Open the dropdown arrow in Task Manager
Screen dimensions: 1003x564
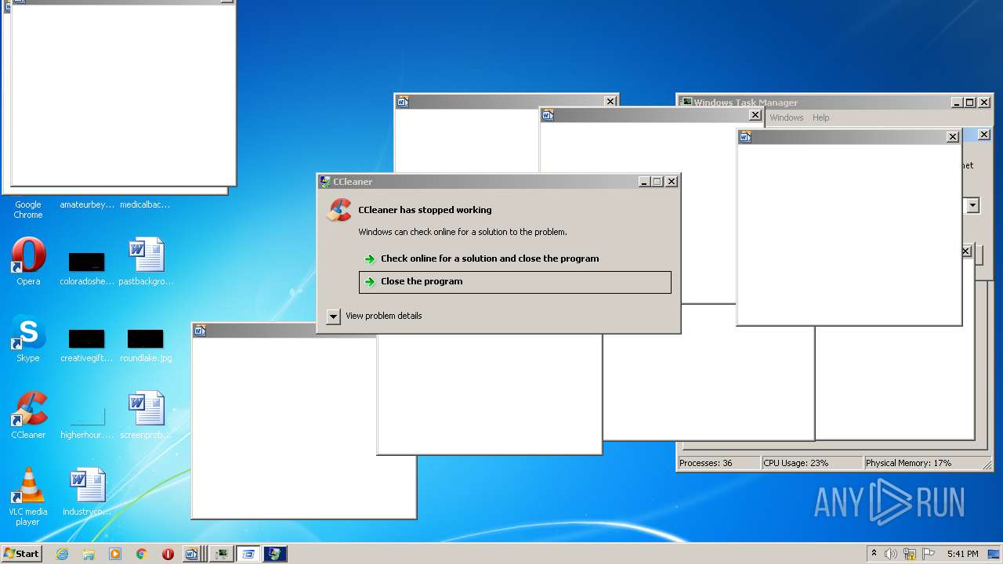click(972, 206)
